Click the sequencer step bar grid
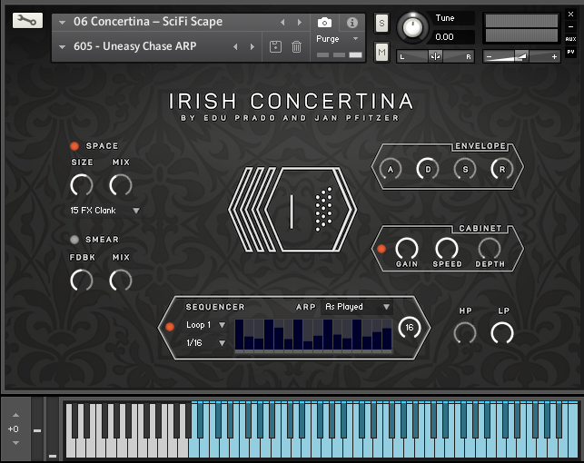 coord(313,335)
